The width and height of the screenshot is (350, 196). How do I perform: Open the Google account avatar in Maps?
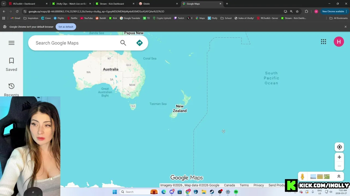pos(339,42)
